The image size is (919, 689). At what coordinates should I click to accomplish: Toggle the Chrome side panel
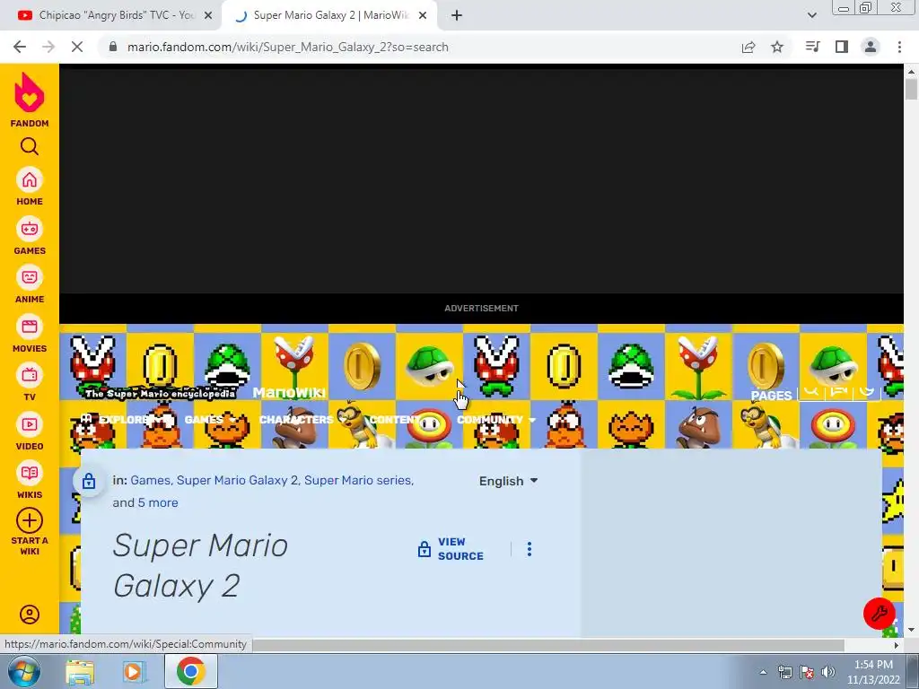click(x=842, y=47)
